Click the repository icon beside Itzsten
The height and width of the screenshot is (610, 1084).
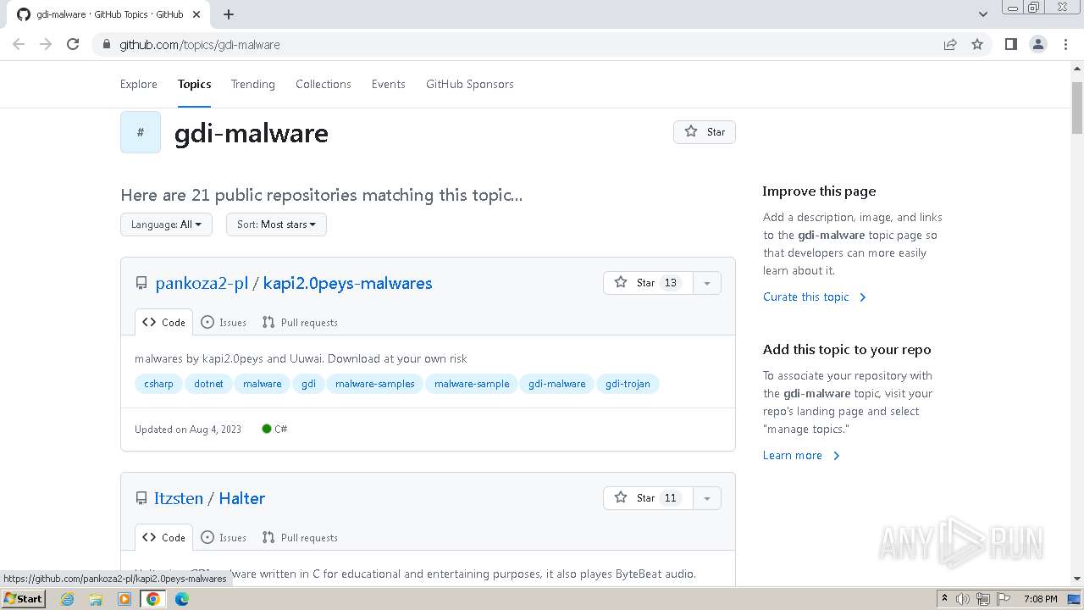pos(141,499)
